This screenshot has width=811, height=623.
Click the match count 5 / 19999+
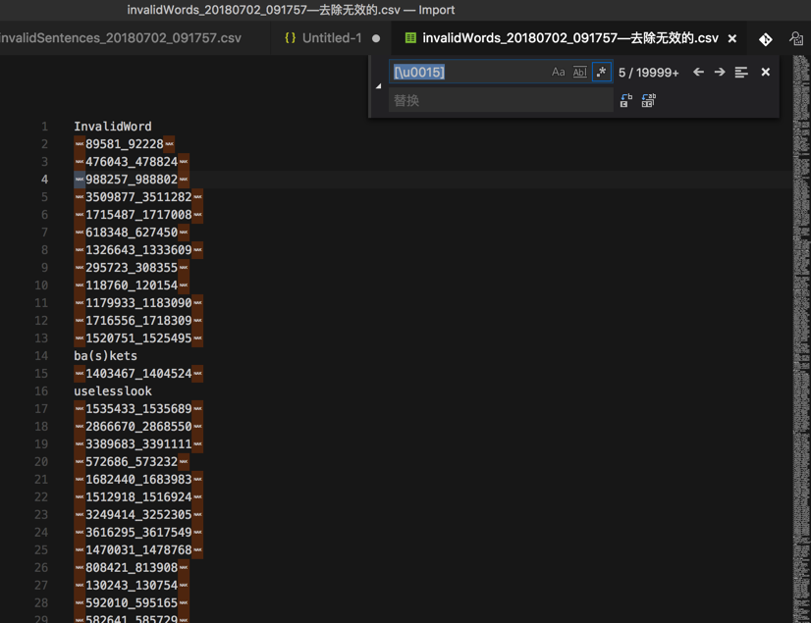(649, 73)
